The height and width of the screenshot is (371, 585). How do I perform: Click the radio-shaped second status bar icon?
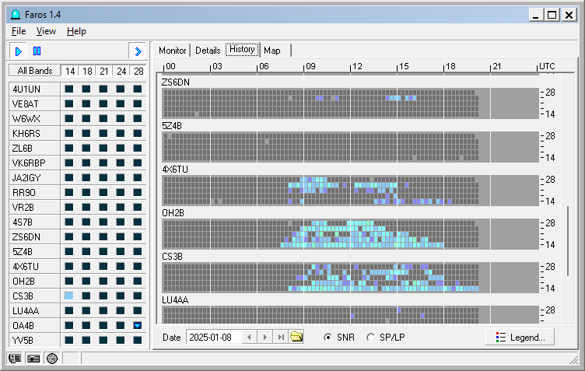coord(33,359)
